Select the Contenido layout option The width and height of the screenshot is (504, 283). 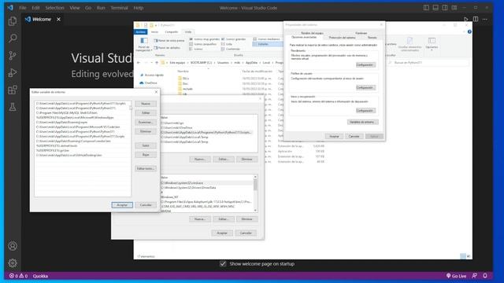click(x=231, y=49)
